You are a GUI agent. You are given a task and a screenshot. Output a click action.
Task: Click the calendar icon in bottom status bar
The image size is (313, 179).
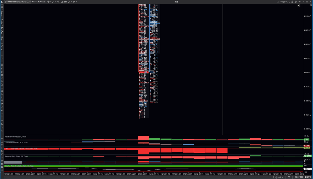pyautogui.click(x=289, y=177)
